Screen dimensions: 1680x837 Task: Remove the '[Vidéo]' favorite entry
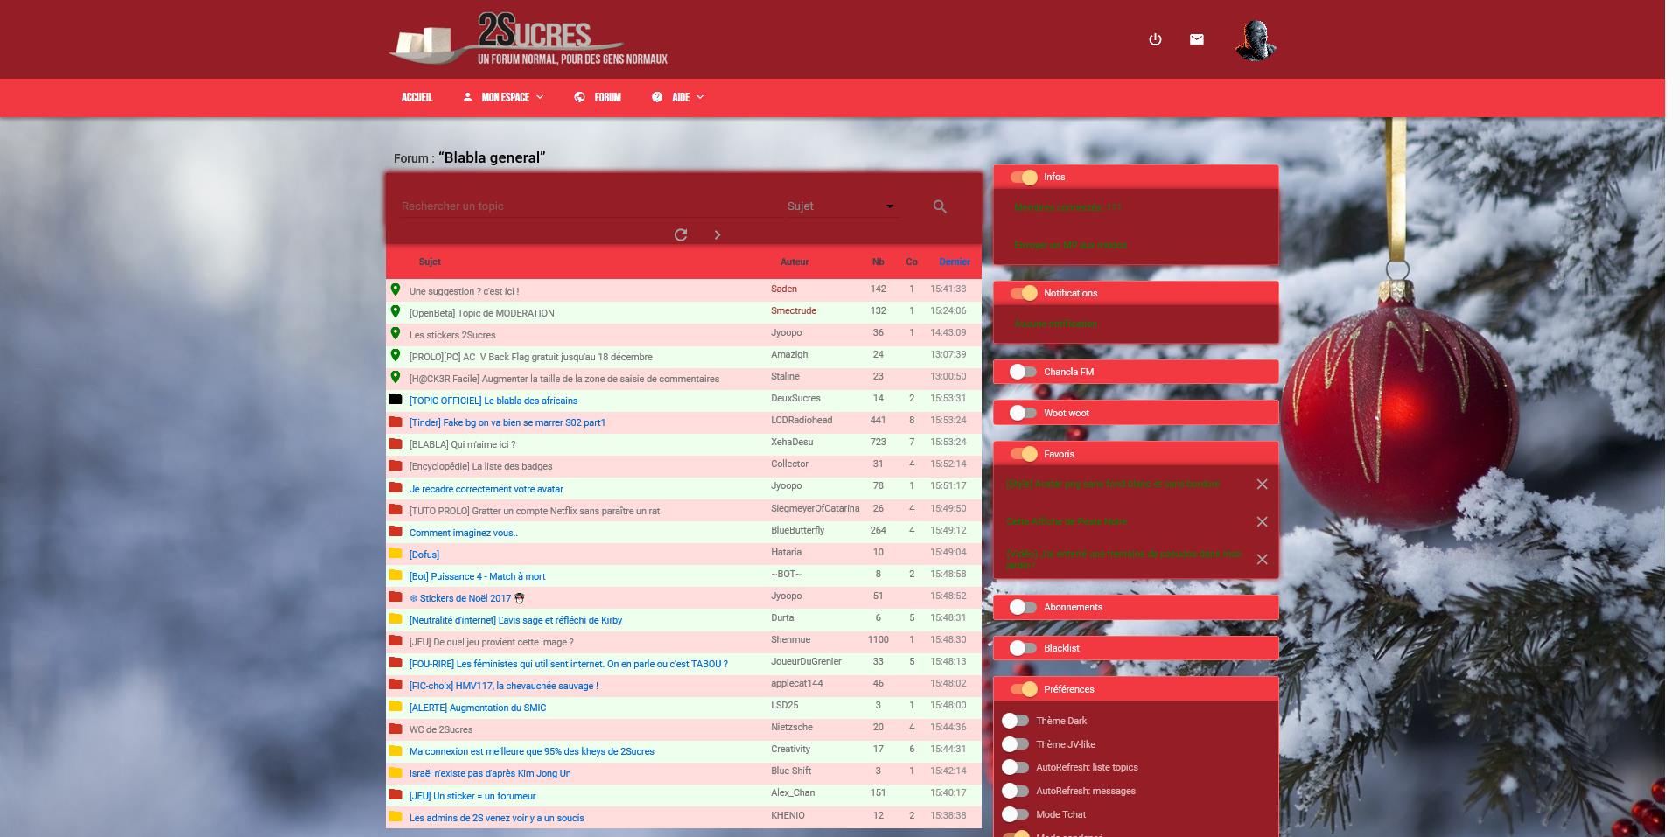click(1262, 559)
